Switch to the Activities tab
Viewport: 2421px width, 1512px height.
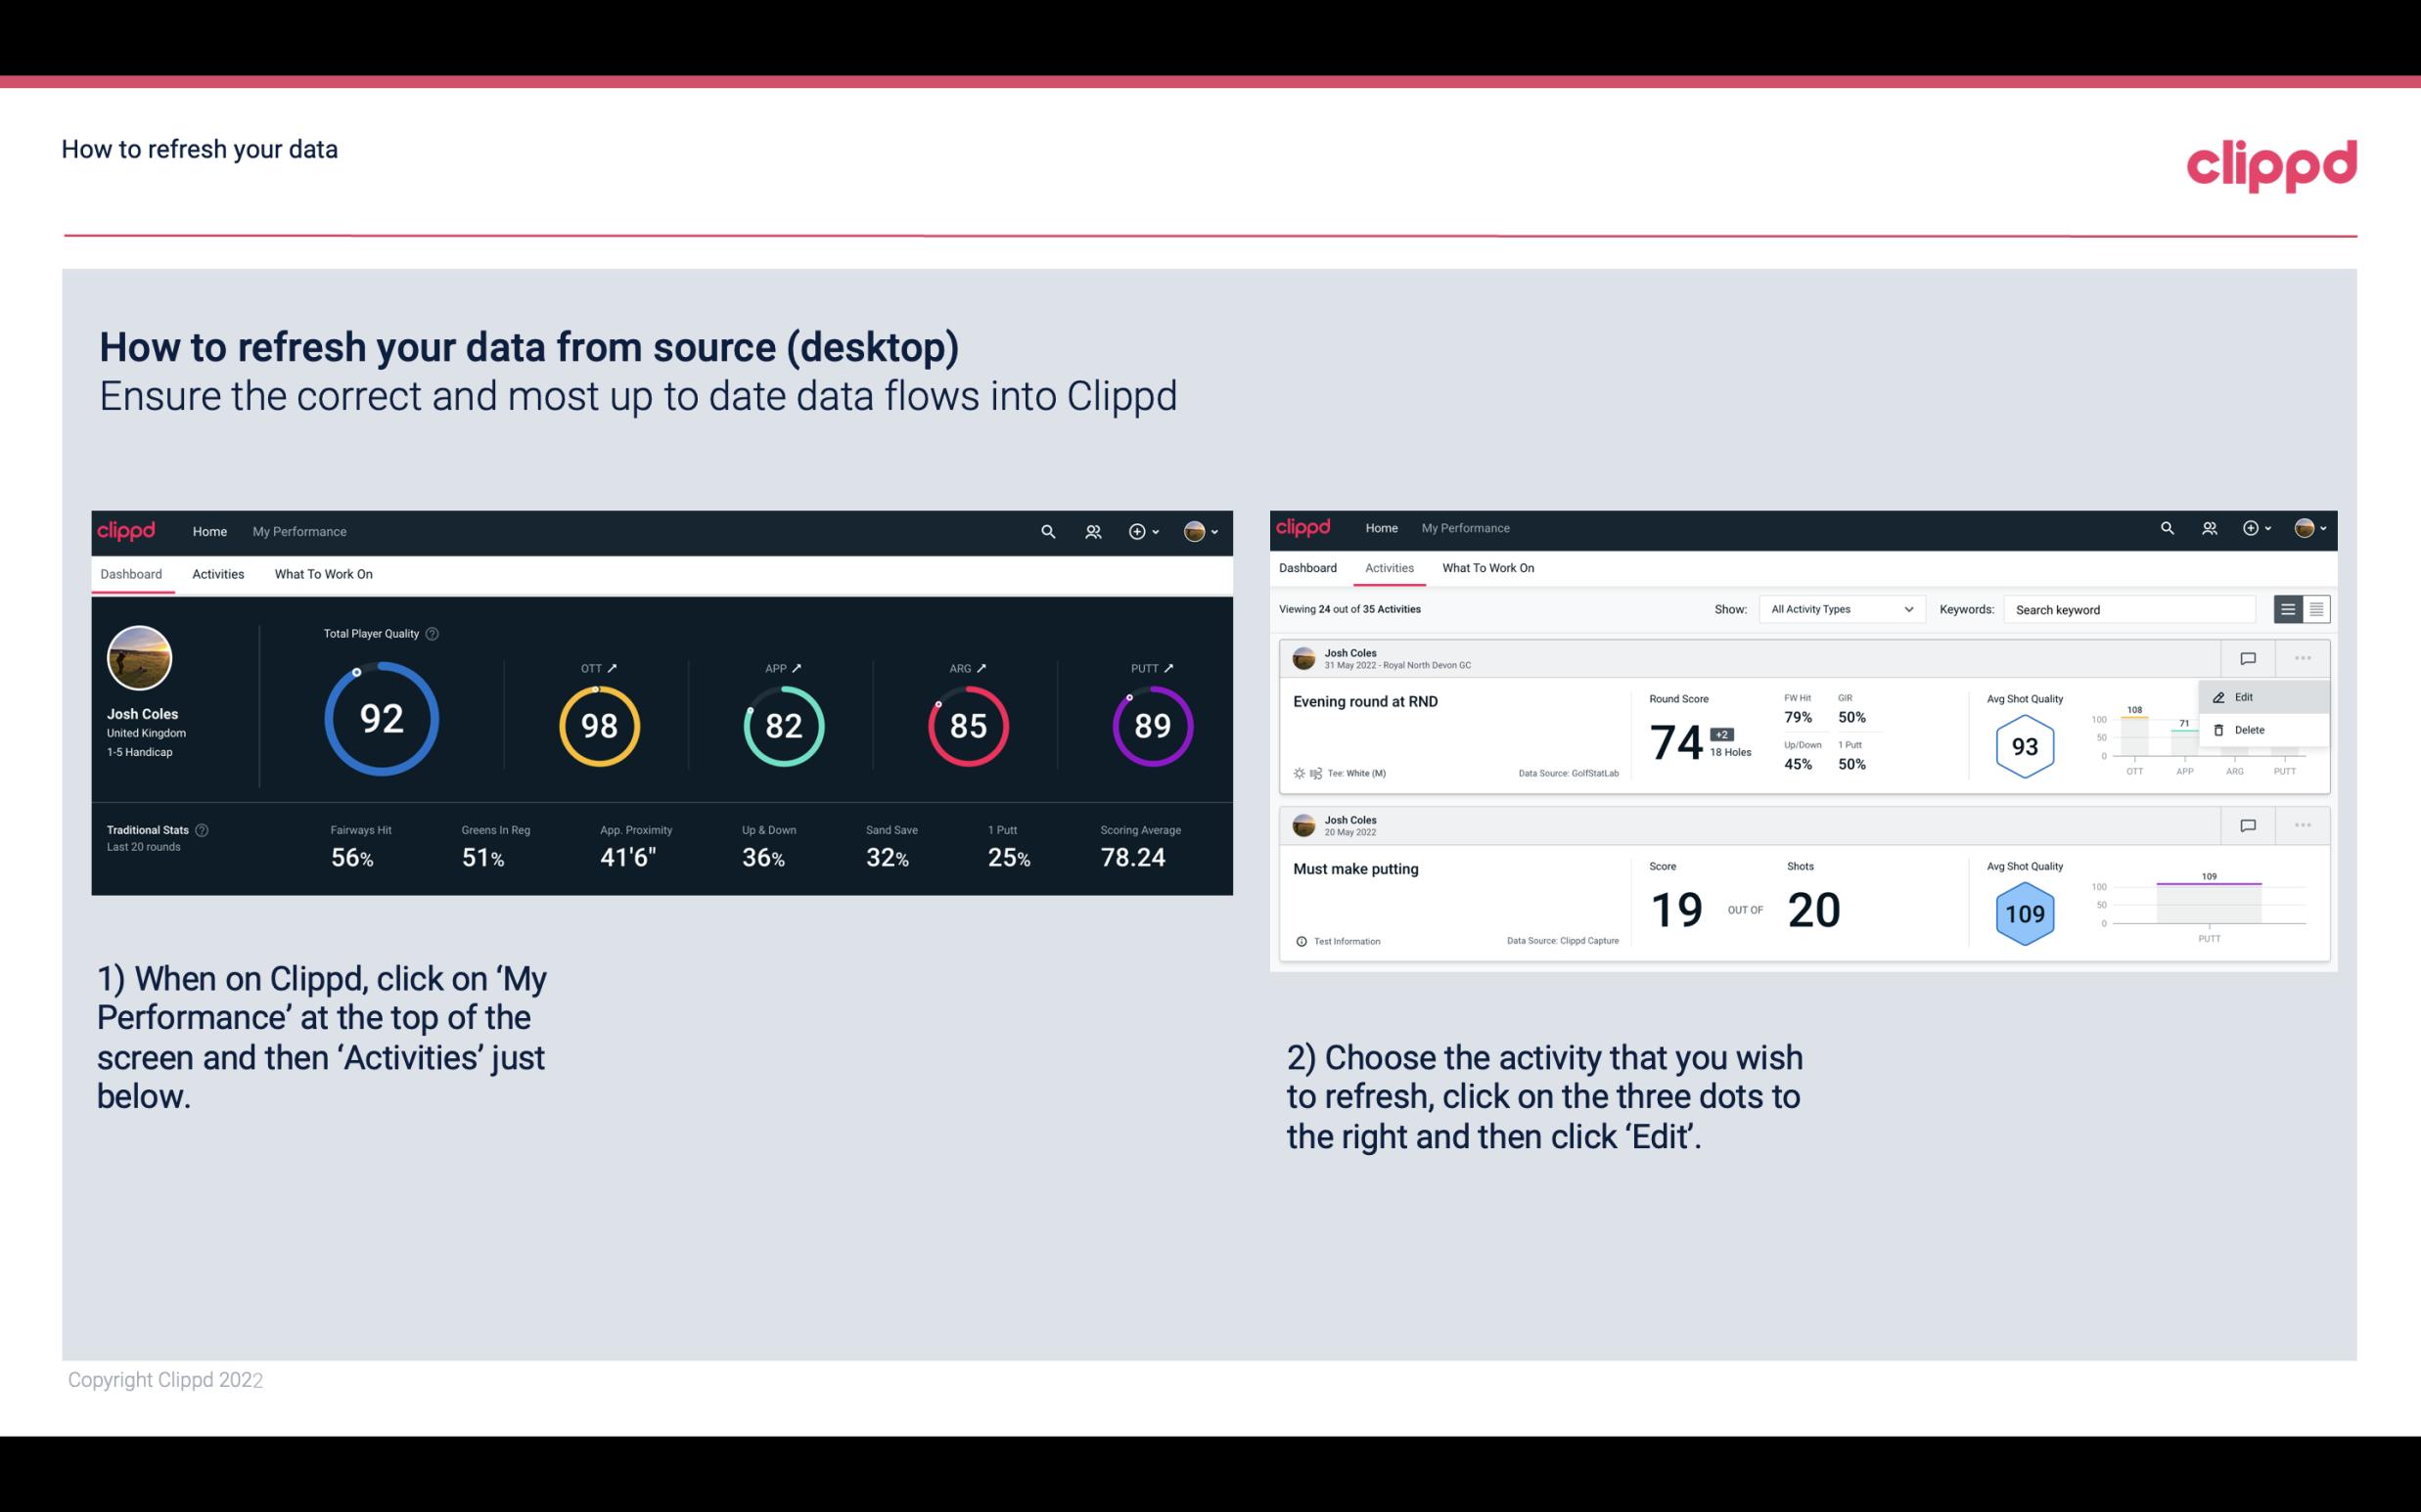(218, 573)
